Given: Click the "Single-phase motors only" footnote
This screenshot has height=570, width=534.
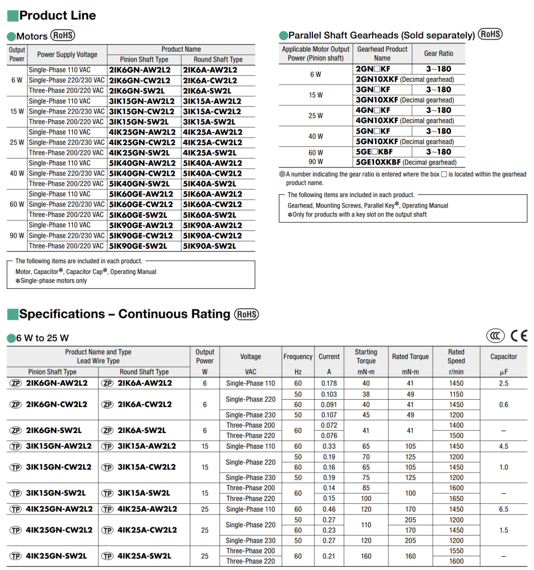Looking at the screenshot, I should [51, 281].
